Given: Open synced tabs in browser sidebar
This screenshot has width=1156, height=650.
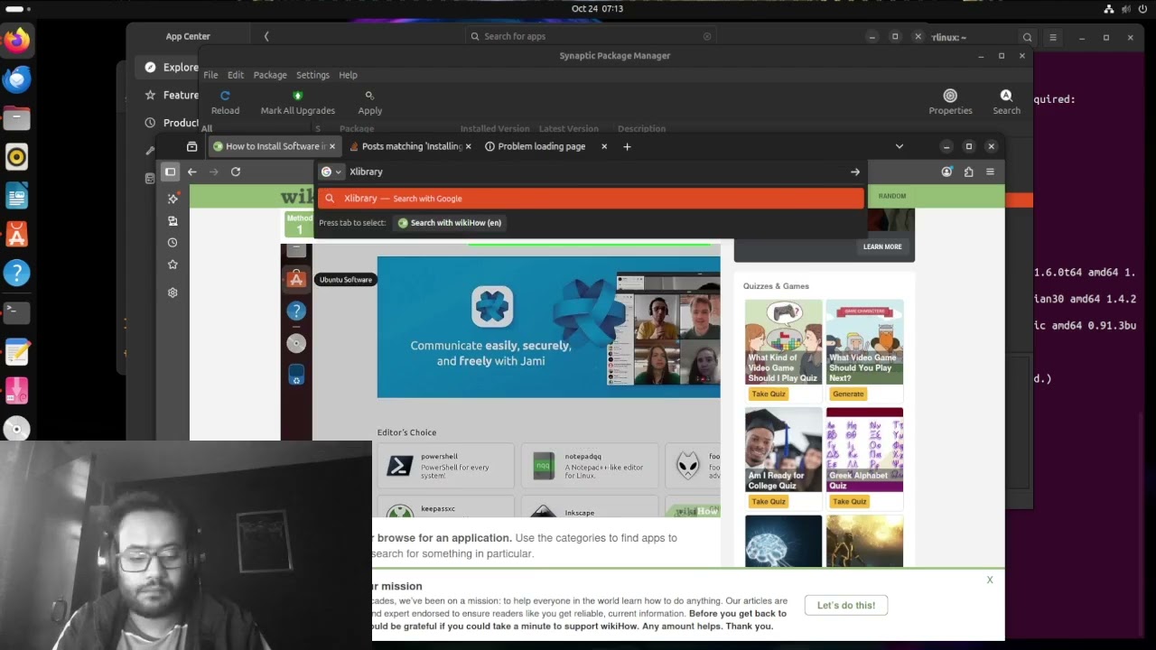Looking at the screenshot, I should 172,221.
